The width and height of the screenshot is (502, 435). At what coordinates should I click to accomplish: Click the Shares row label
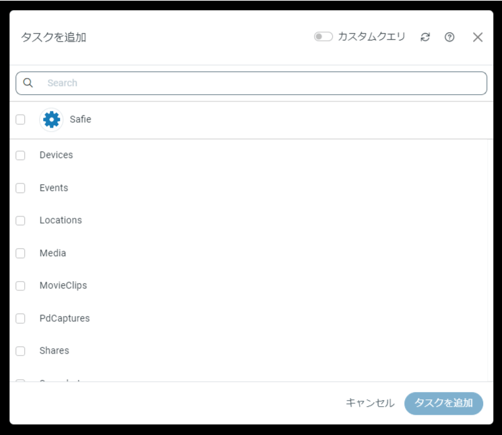pyautogui.click(x=54, y=350)
